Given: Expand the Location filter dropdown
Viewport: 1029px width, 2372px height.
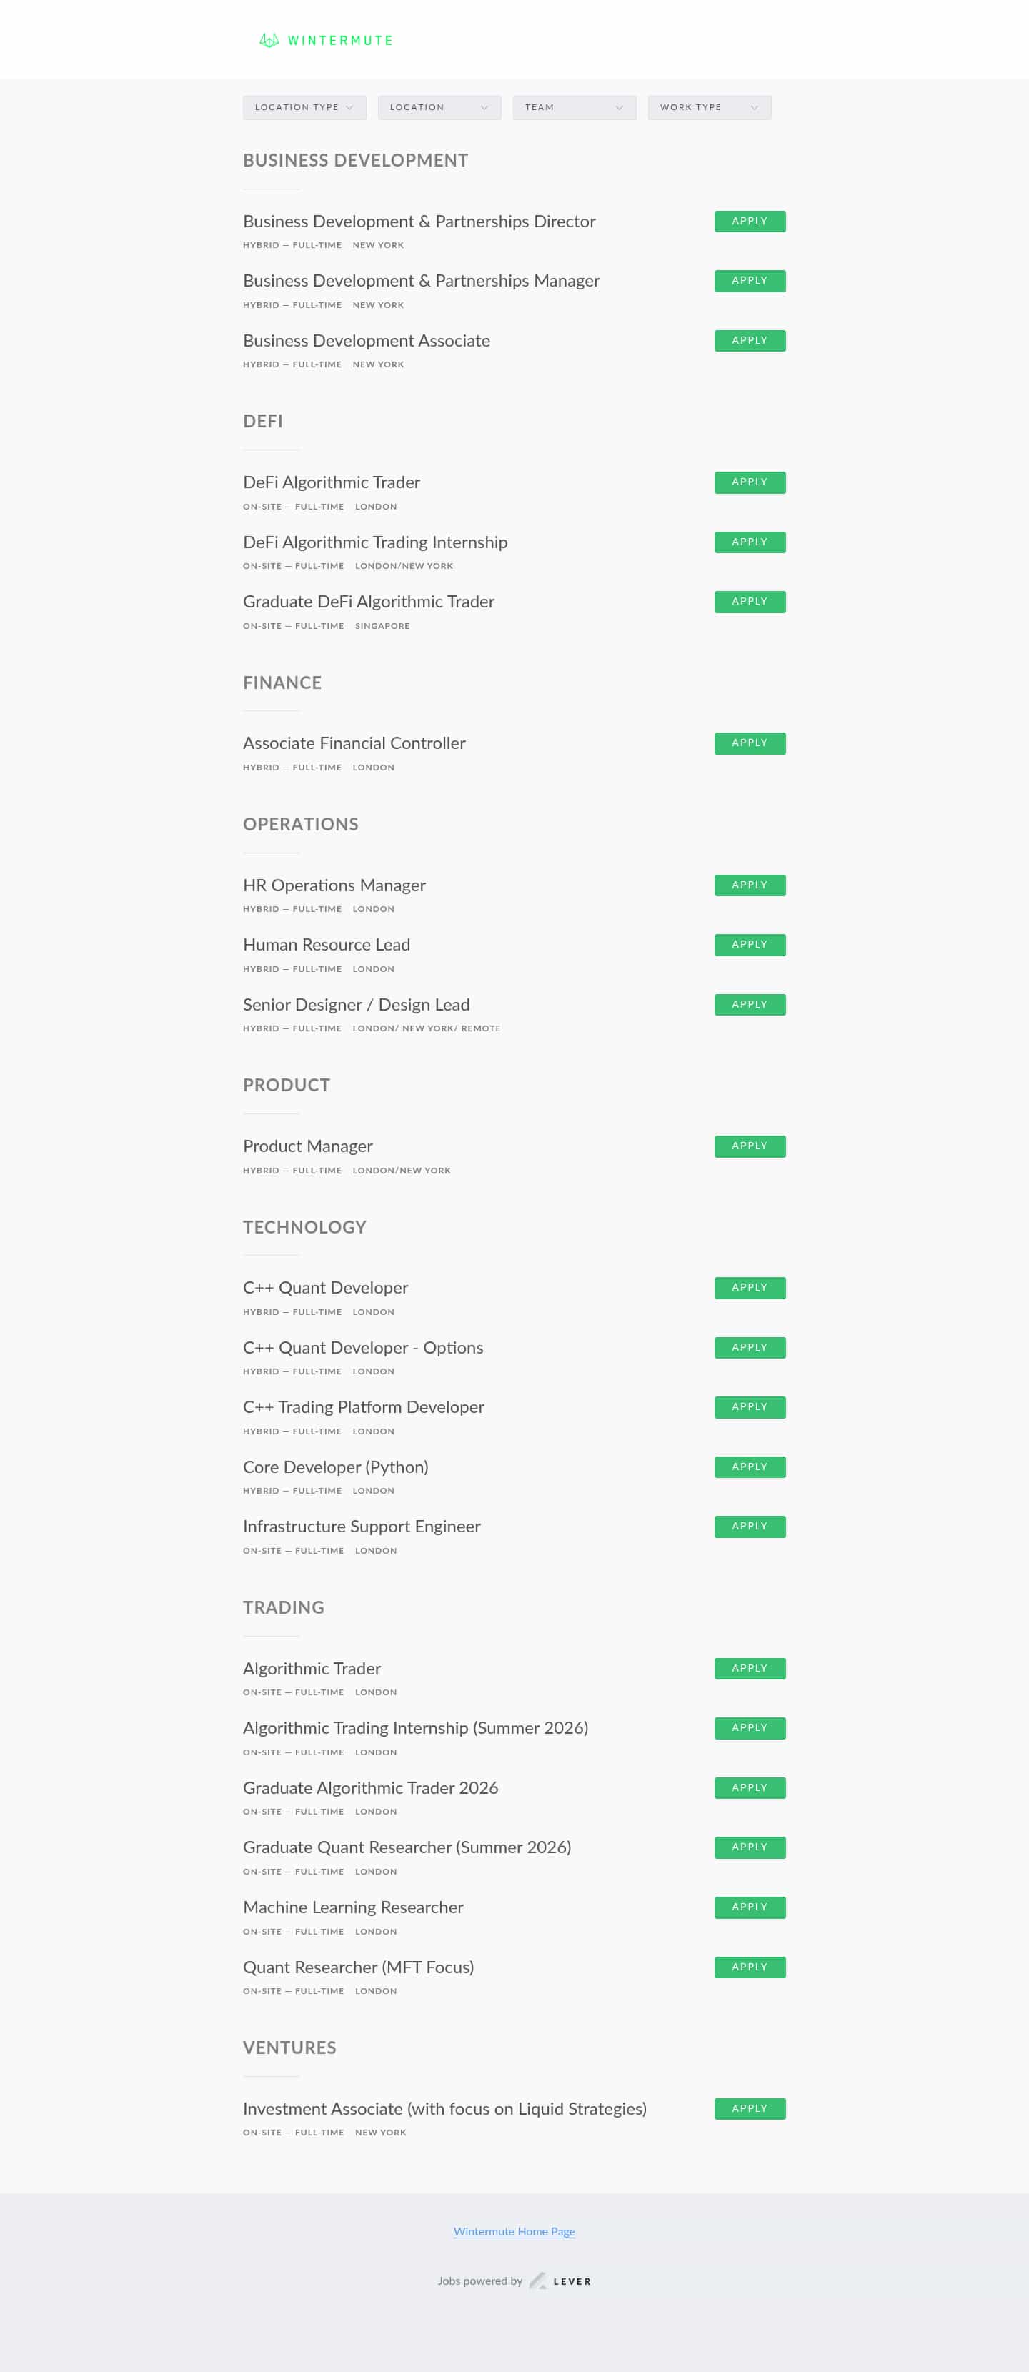Looking at the screenshot, I should pyautogui.click(x=439, y=108).
